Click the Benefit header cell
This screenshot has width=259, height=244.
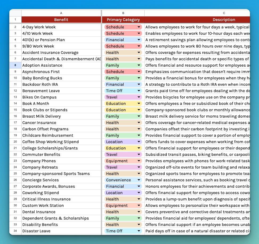pos(61,20)
